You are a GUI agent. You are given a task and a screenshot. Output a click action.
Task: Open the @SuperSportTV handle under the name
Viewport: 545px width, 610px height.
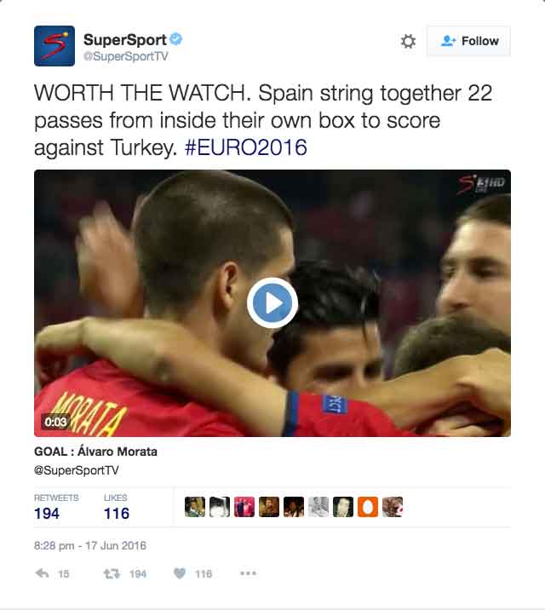tap(125, 56)
